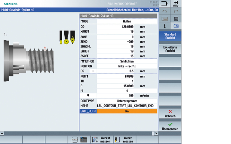Click the machine area arrow icon at top
The height and width of the screenshot is (144, 231).
164,4
